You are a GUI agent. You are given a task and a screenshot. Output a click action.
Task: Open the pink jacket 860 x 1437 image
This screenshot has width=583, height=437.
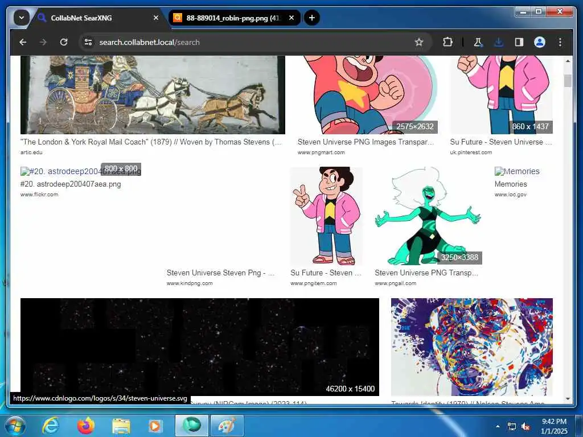(501, 95)
